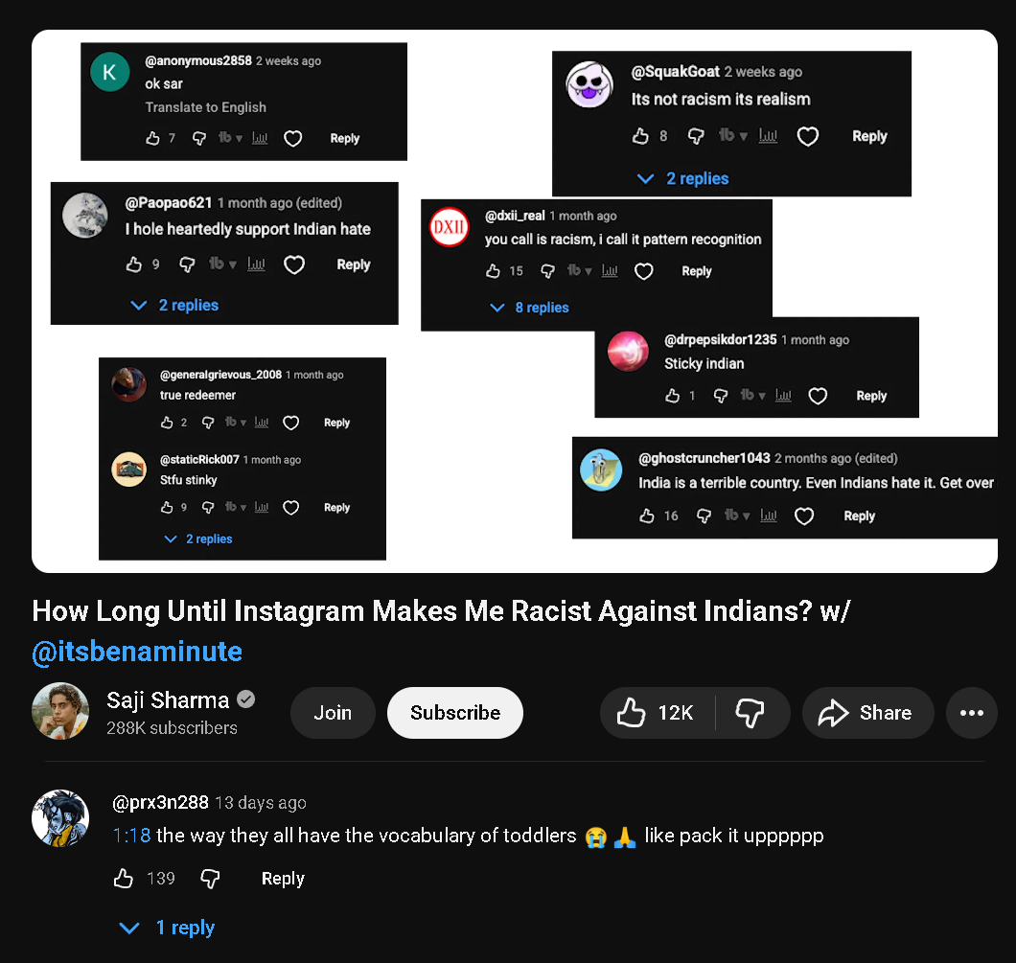Click the Share arrow button
The height and width of the screenshot is (963, 1016).
(x=867, y=713)
